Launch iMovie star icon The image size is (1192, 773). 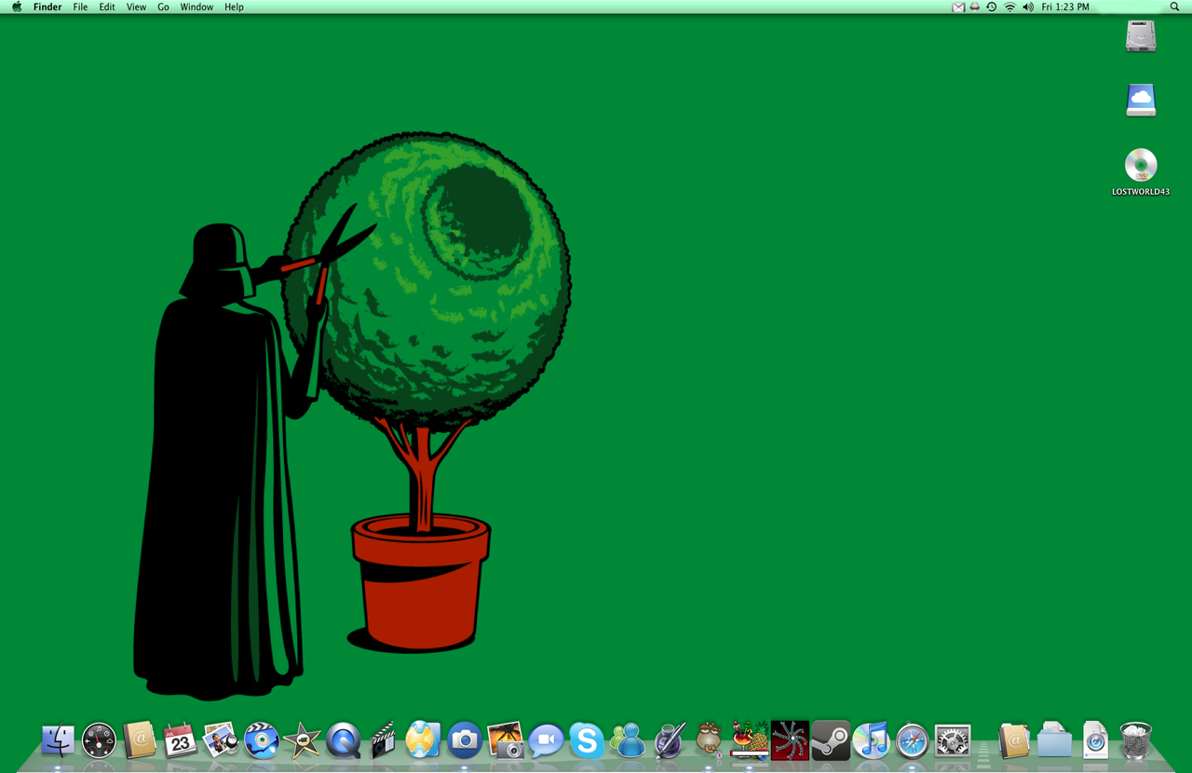point(302,740)
